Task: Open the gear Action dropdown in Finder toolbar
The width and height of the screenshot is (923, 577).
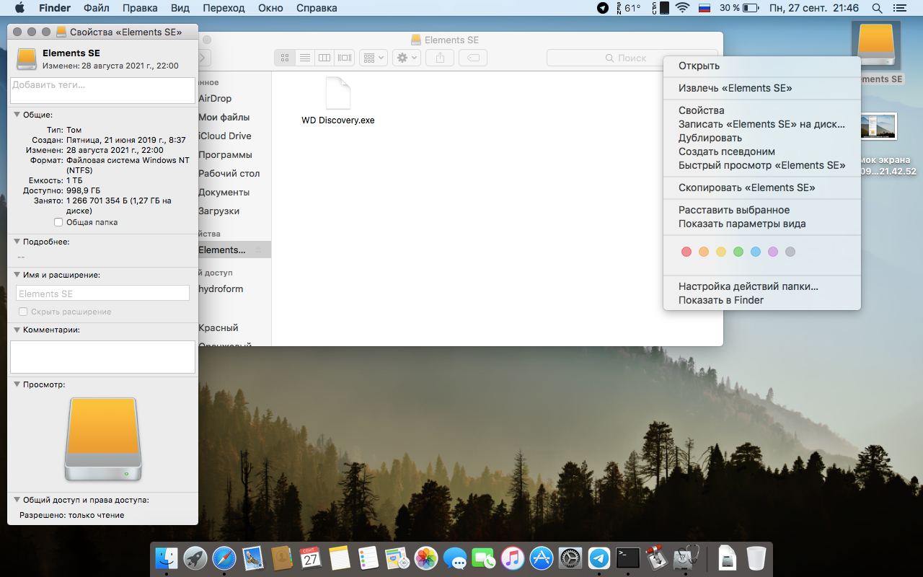Action: click(407, 58)
